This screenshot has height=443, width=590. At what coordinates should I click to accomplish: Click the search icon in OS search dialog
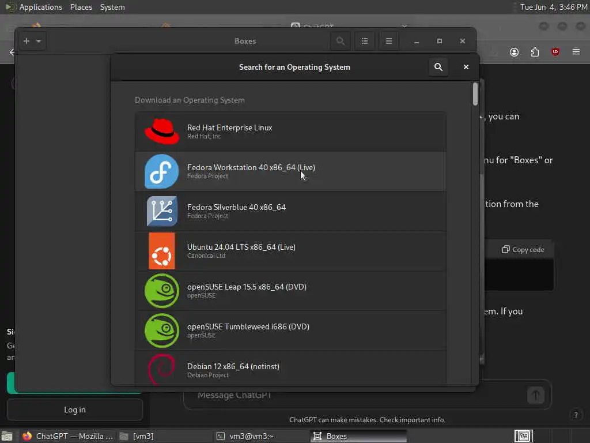click(x=438, y=67)
